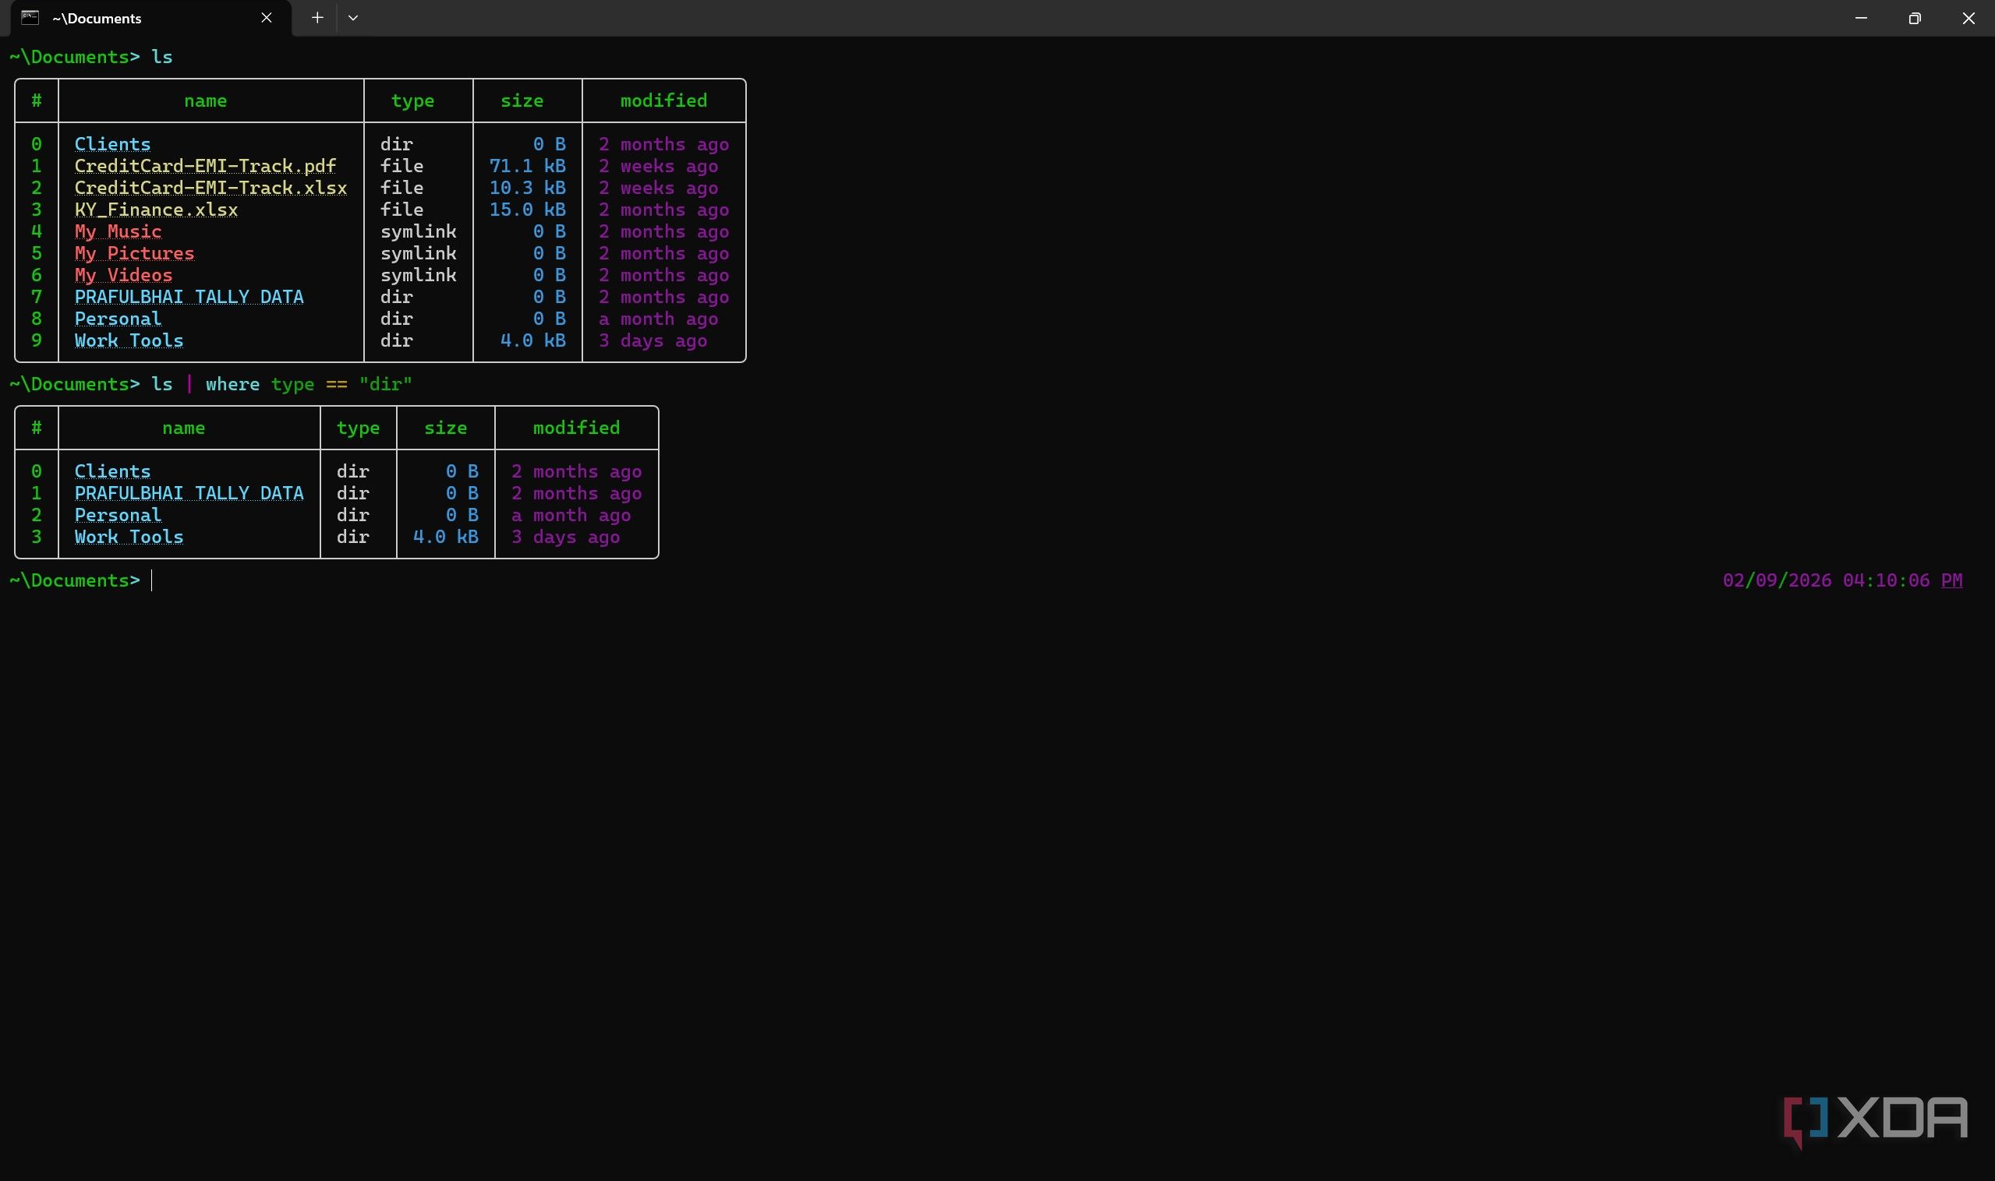The height and width of the screenshot is (1181, 1995).
Task: Click My Videos symlink entry
Action: click(x=123, y=275)
